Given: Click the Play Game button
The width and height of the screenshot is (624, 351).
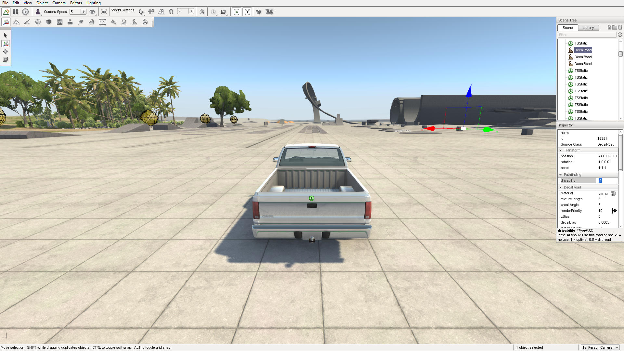Looking at the screenshot, I should click(25, 12).
